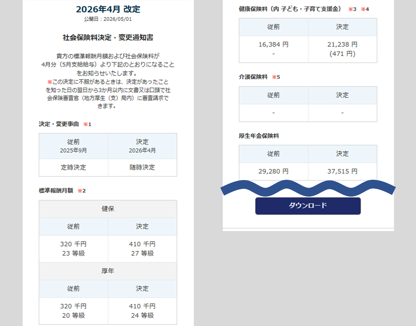Click 従前 header in 健康保険料 table
The image size is (416, 326).
[273, 27]
